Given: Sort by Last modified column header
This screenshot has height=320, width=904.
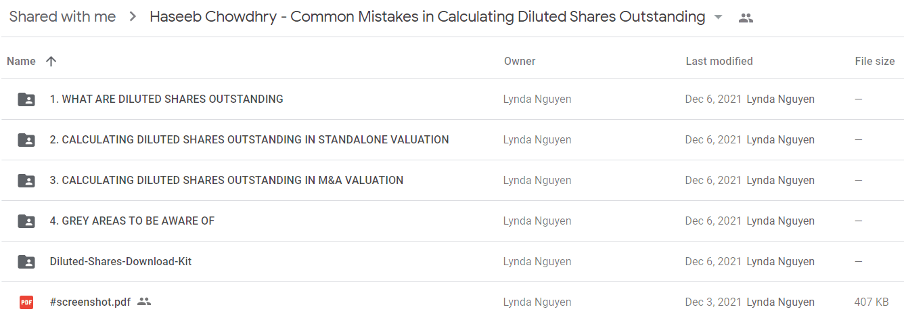Looking at the screenshot, I should (719, 62).
